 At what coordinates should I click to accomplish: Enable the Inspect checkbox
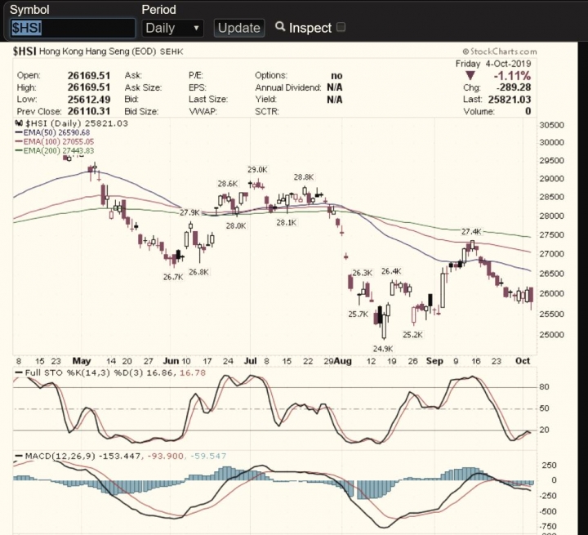pyautogui.click(x=341, y=27)
